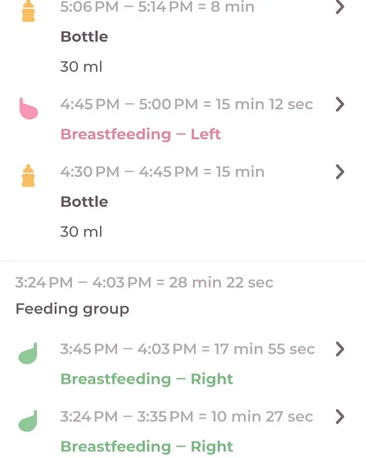Tap 30 ml amount of 4:30 PM bottle

pyautogui.click(x=81, y=232)
